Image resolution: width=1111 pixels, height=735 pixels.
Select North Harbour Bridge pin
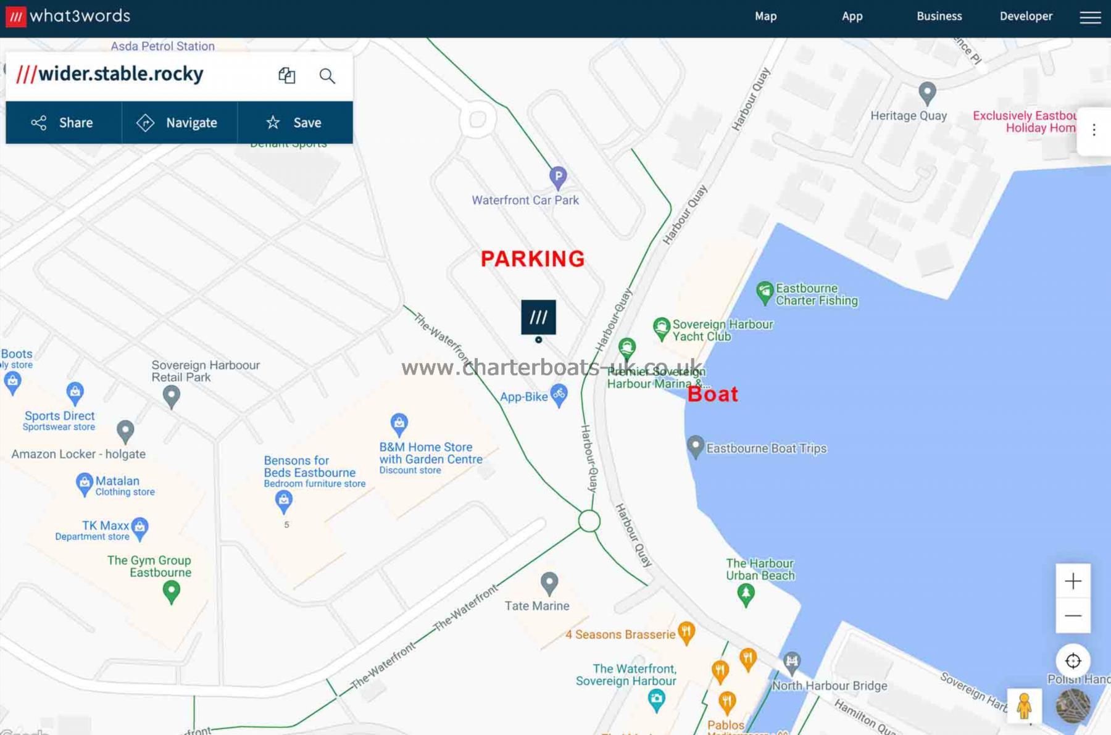point(792,663)
